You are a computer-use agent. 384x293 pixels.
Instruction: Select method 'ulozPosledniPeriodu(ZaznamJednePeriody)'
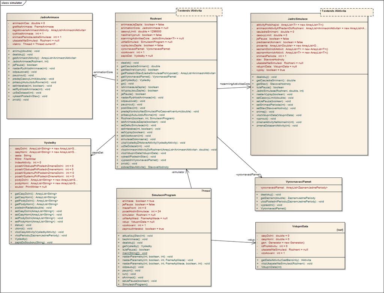pos(292,201)
